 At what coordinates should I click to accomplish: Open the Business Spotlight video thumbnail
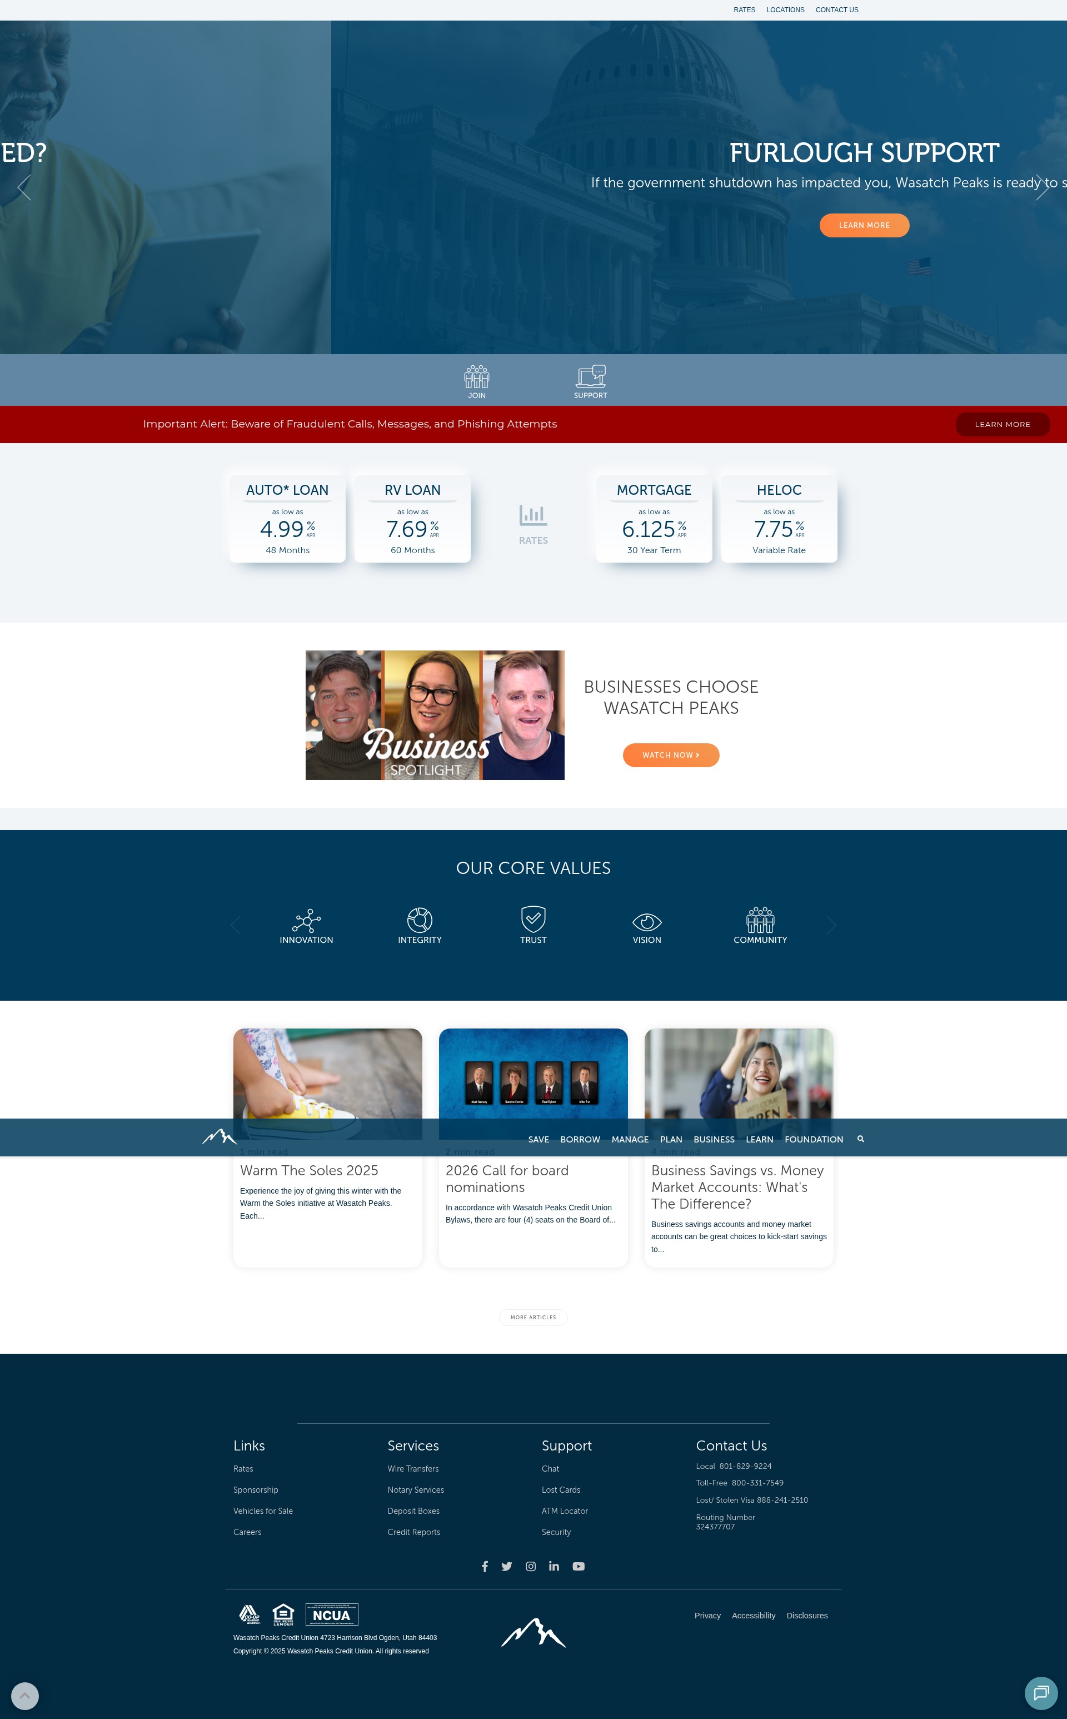pyautogui.click(x=435, y=715)
